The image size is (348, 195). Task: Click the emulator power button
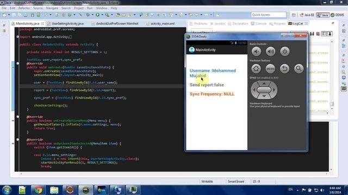pyautogui.click(x=285, y=51)
